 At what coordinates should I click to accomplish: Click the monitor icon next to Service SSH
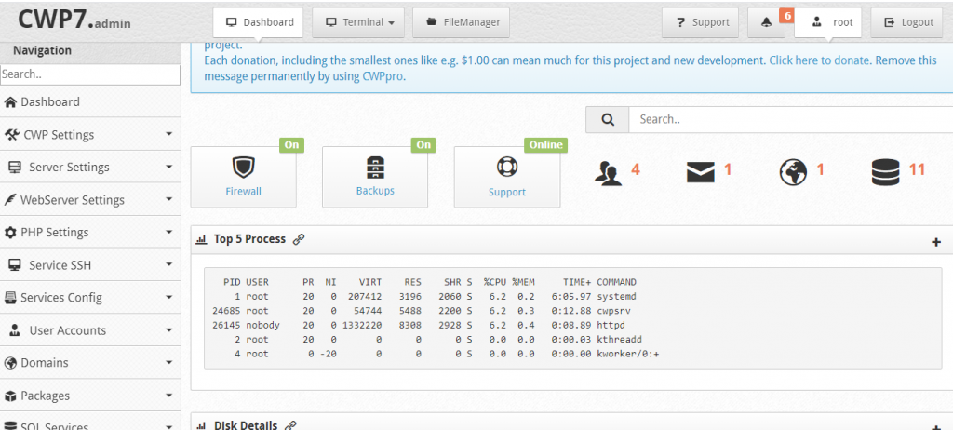pos(15,265)
